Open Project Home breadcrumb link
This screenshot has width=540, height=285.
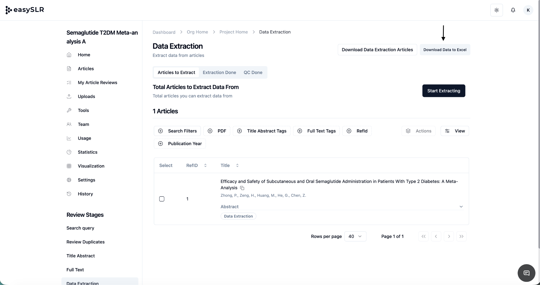(233, 32)
